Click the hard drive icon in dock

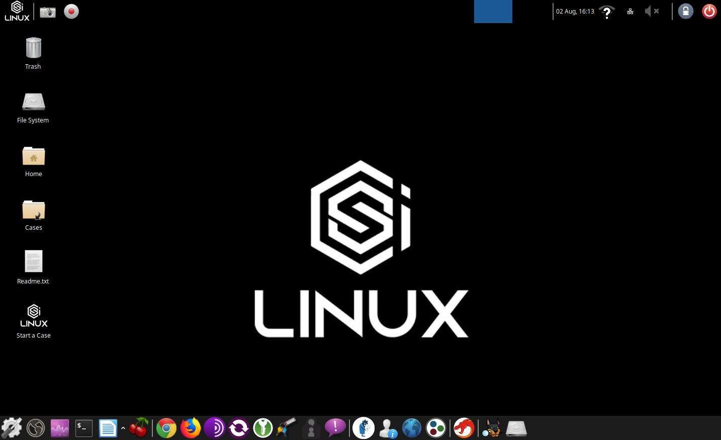pos(516,428)
